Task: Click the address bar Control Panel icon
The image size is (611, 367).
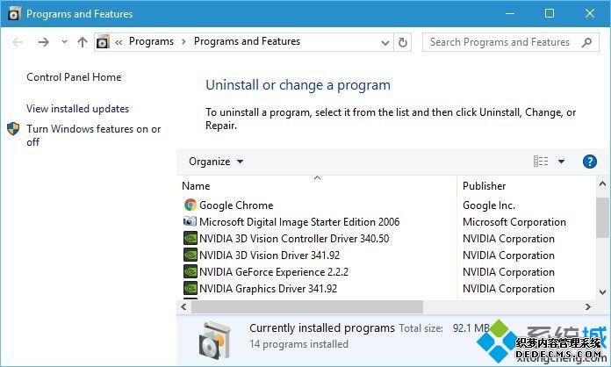Action: pyautogui.click(x=103, y=41)
